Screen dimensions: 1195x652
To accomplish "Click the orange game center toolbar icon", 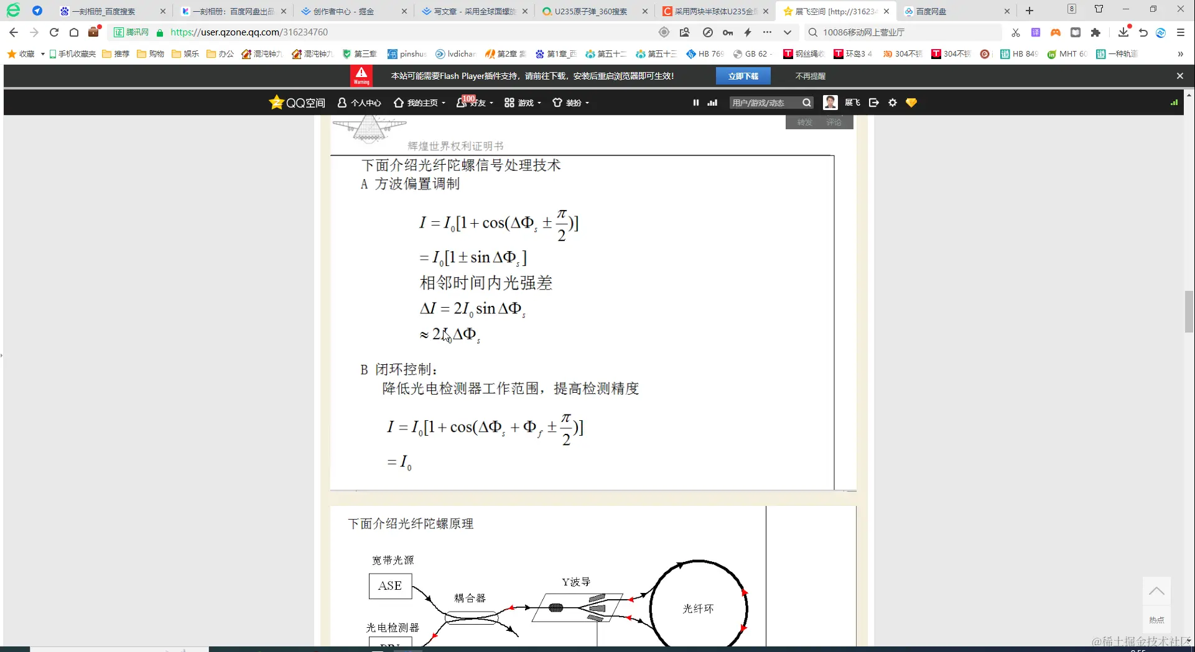I will coord(1055,32).
